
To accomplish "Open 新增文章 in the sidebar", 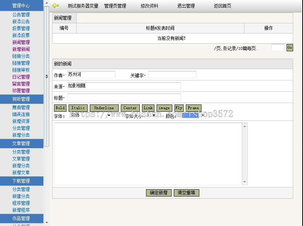I will click(x=21, y=173).
